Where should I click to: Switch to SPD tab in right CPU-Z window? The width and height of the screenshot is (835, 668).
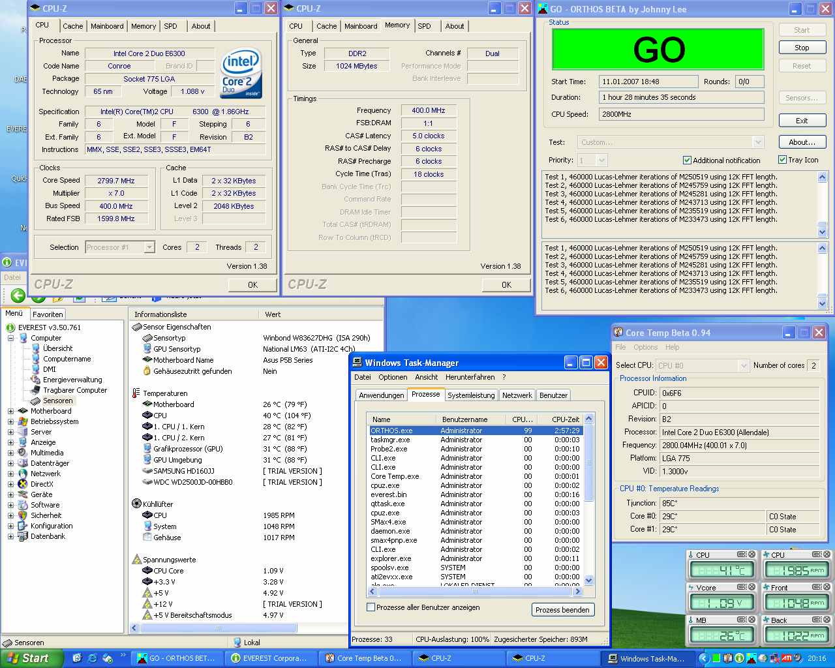tap(425, 26)
